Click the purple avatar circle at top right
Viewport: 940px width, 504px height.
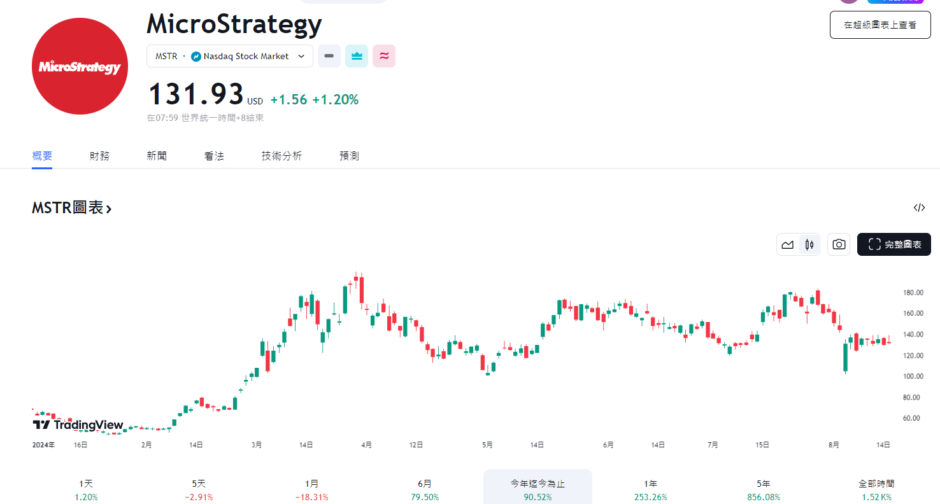click(x=848, y=3)
